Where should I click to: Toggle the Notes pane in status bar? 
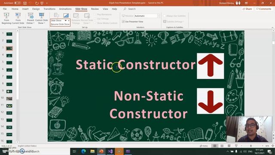coord(204,146)
